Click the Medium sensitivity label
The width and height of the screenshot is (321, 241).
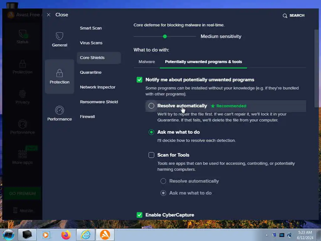(x=221, y=36)
